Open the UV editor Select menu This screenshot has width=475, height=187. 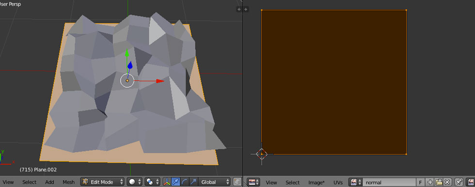[x=293, y=183]
